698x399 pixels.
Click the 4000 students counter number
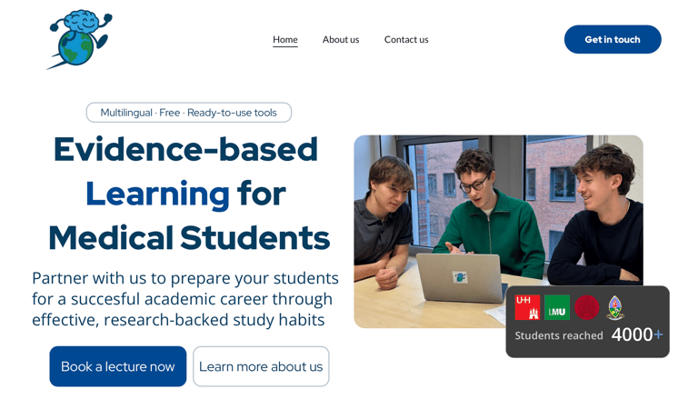pos(632,334)
